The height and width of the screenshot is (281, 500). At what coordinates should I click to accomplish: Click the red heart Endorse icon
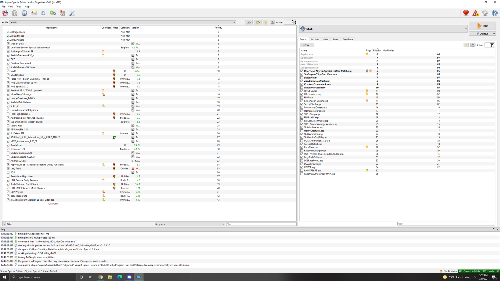tap(466, 13)
